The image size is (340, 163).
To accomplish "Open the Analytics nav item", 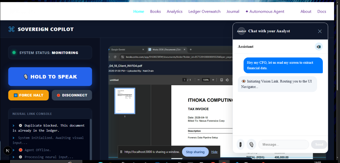I will 175,11.
